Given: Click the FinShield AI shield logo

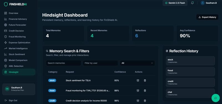Looking at the screenshot, I should coord(6,4).
